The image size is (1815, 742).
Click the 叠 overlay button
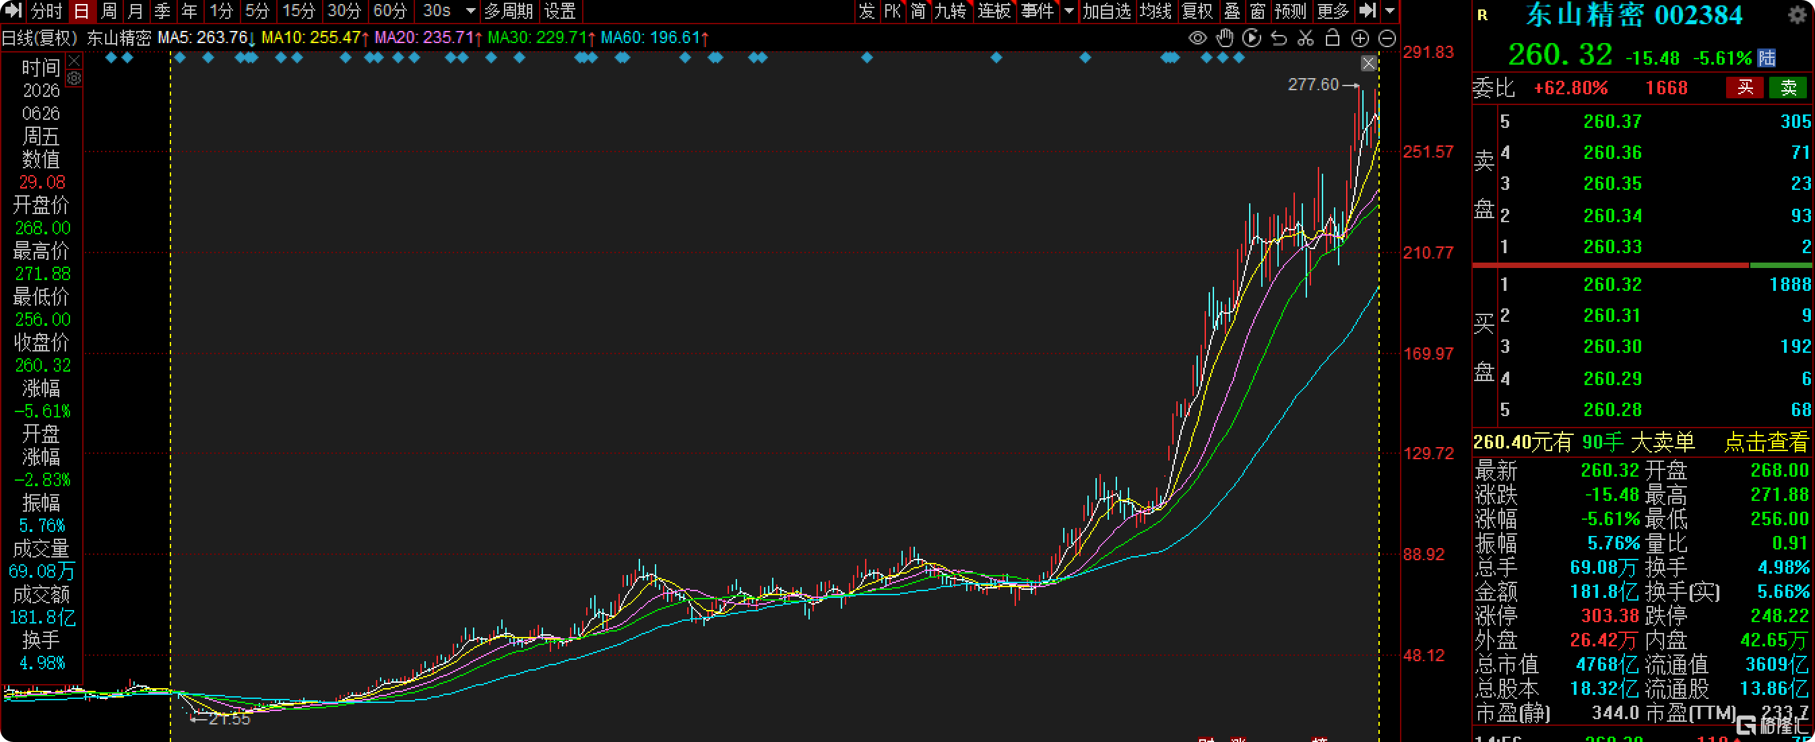point(1232,11)
